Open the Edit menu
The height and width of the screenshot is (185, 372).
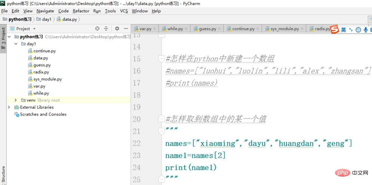(x=15, y=11)
